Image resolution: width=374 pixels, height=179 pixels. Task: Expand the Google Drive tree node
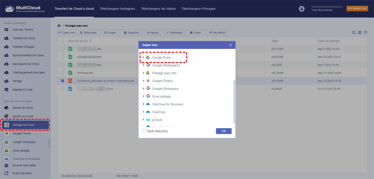click(x=144, y=57)
